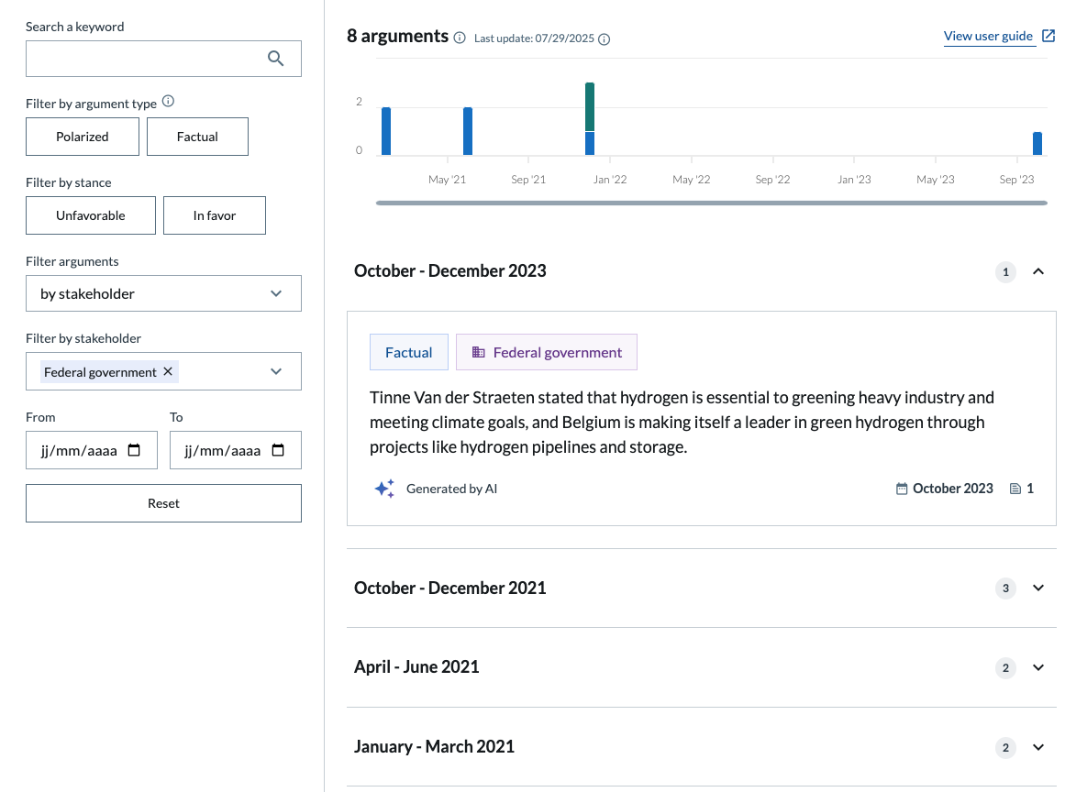Toggle the Factual argument type filter
The image size is (1065, 792).
pyautogui.click(x=197, y=137)
